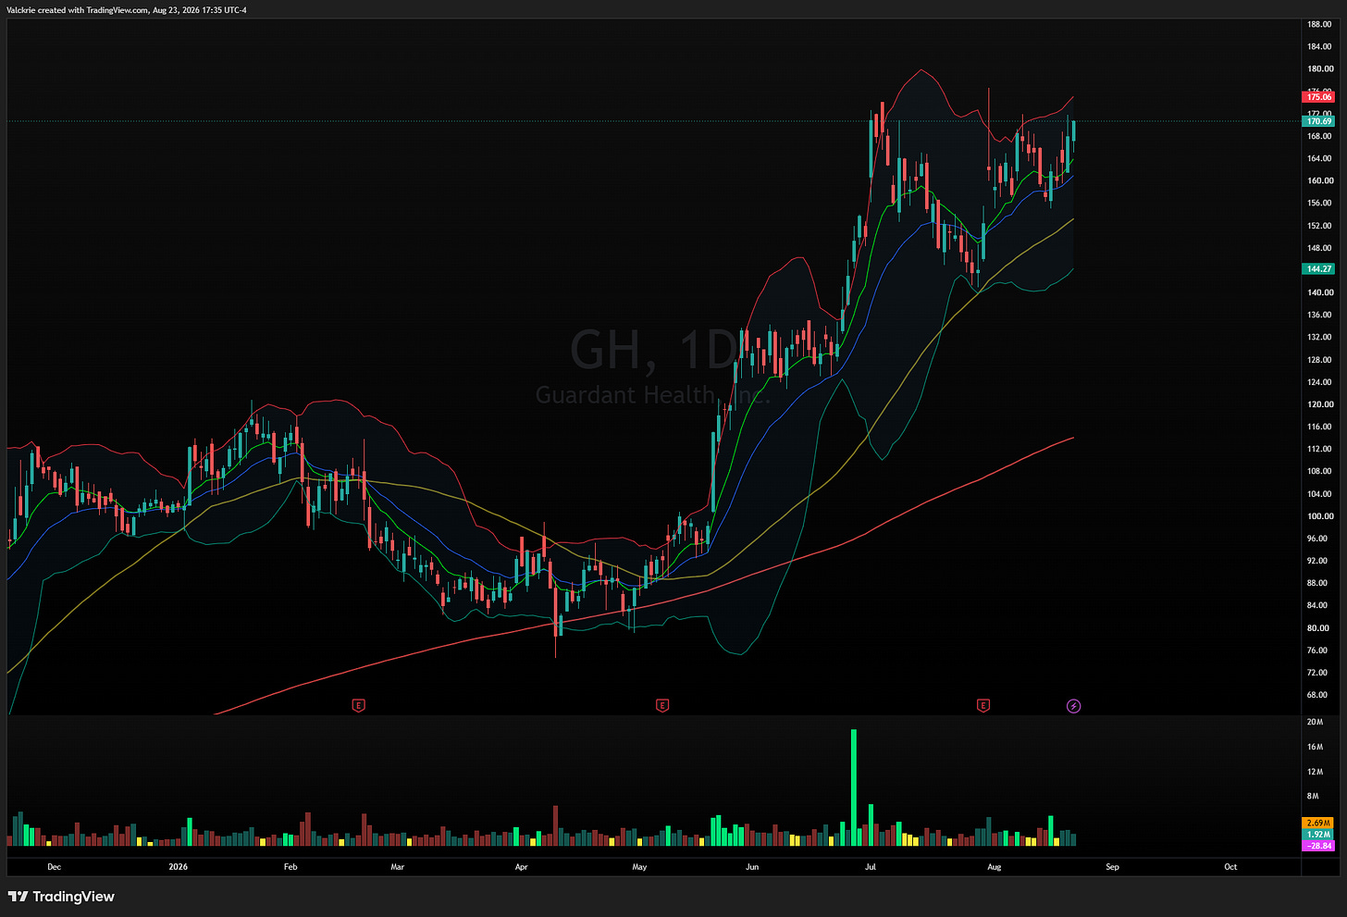
Task: Select the earnings marker near Aug
Action: [983, 706]
